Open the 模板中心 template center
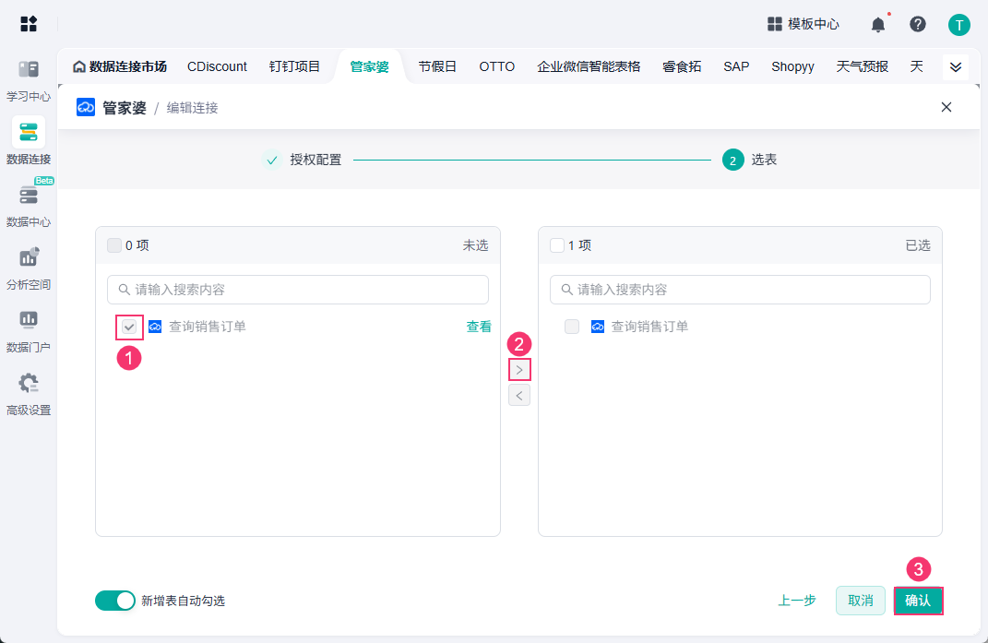Screen dimensions: 988x643 [803, 24]
